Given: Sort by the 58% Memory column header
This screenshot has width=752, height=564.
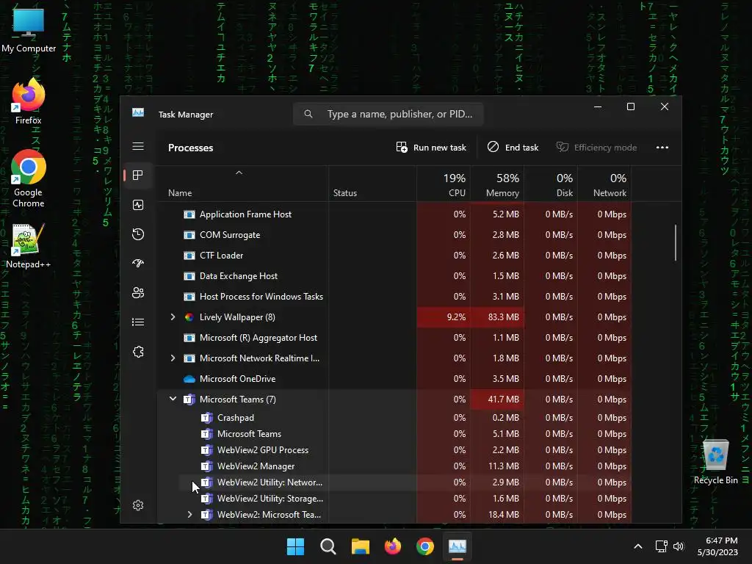Looking at the screenshot, I should tap(497, 184).
